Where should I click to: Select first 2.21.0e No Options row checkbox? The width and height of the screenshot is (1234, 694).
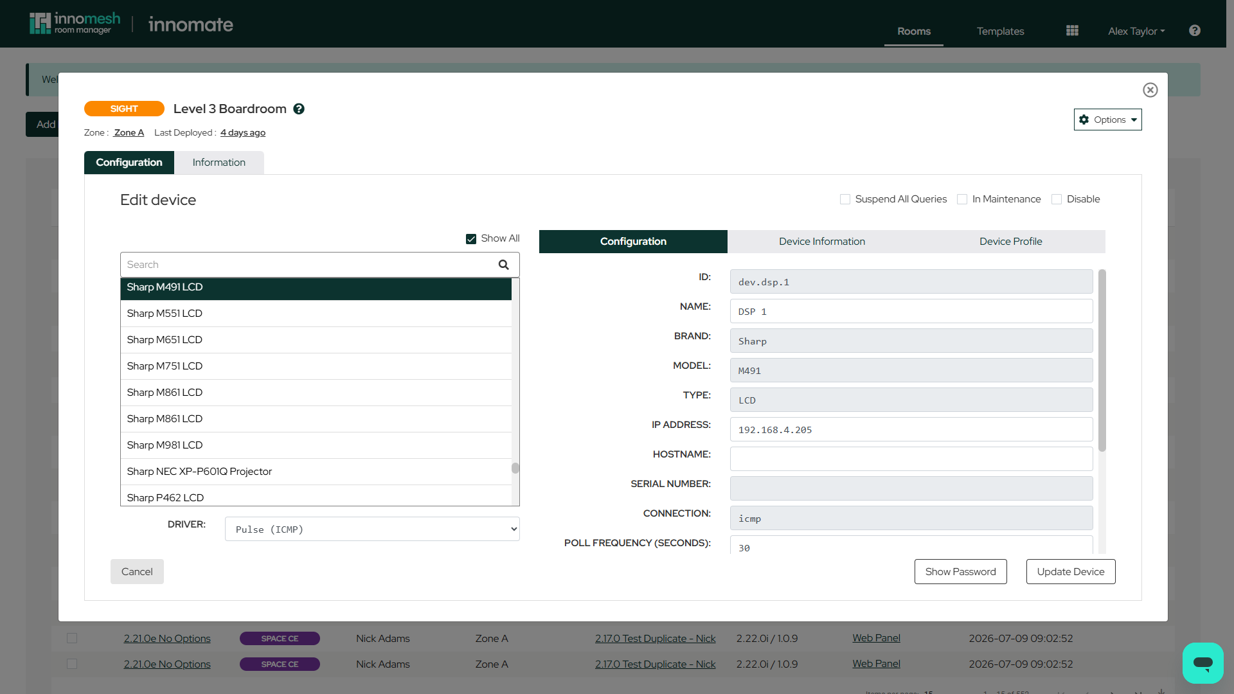tap(72, 638)
